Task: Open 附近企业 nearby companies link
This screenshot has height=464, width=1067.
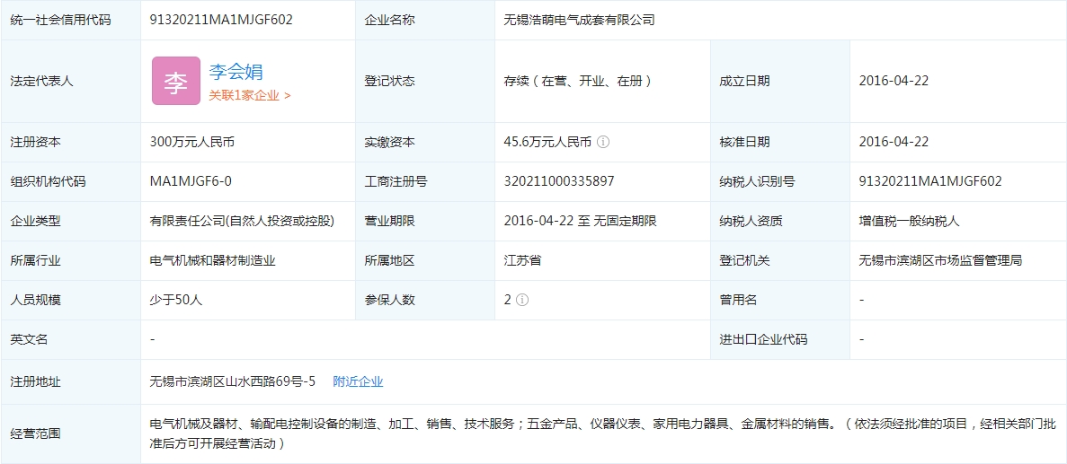Action: coord(358,381)
